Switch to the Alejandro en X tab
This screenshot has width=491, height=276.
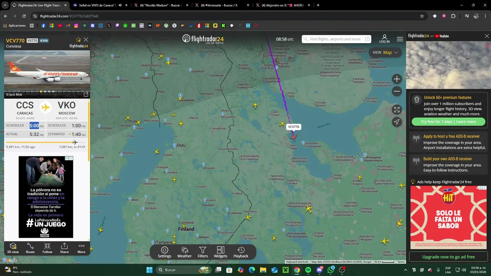[283, 5]
